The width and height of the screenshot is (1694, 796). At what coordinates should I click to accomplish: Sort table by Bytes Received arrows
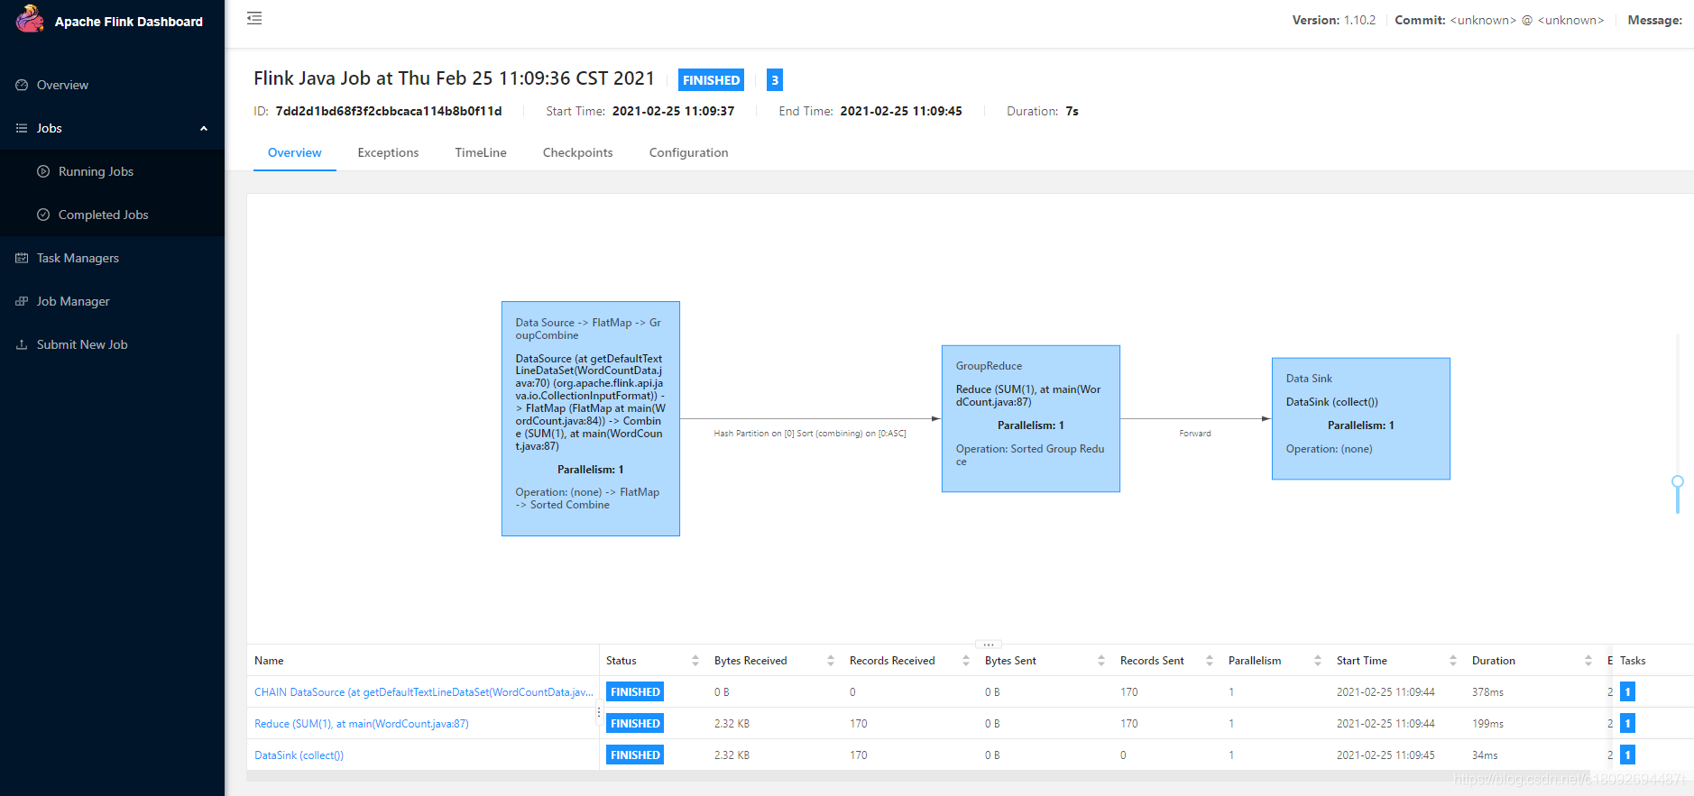831,661
